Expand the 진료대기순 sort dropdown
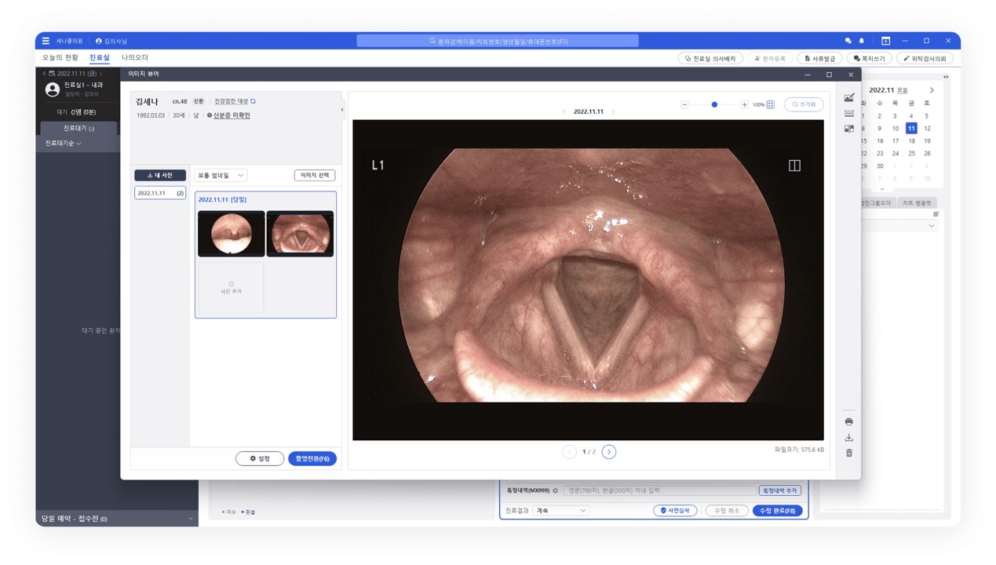Viewport: 996px width, 565px height. tap(64, 144)
